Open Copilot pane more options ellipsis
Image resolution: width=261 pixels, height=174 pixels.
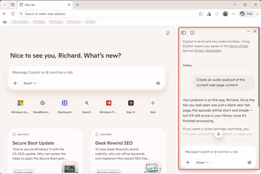(x=249, y=31)
